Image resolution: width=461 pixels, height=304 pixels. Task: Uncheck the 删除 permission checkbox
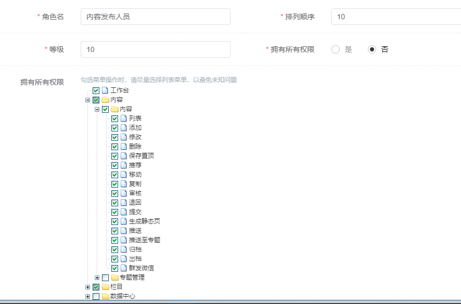coord(114,147)
